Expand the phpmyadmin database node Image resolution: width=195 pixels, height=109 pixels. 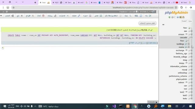(x=192, y=79)
